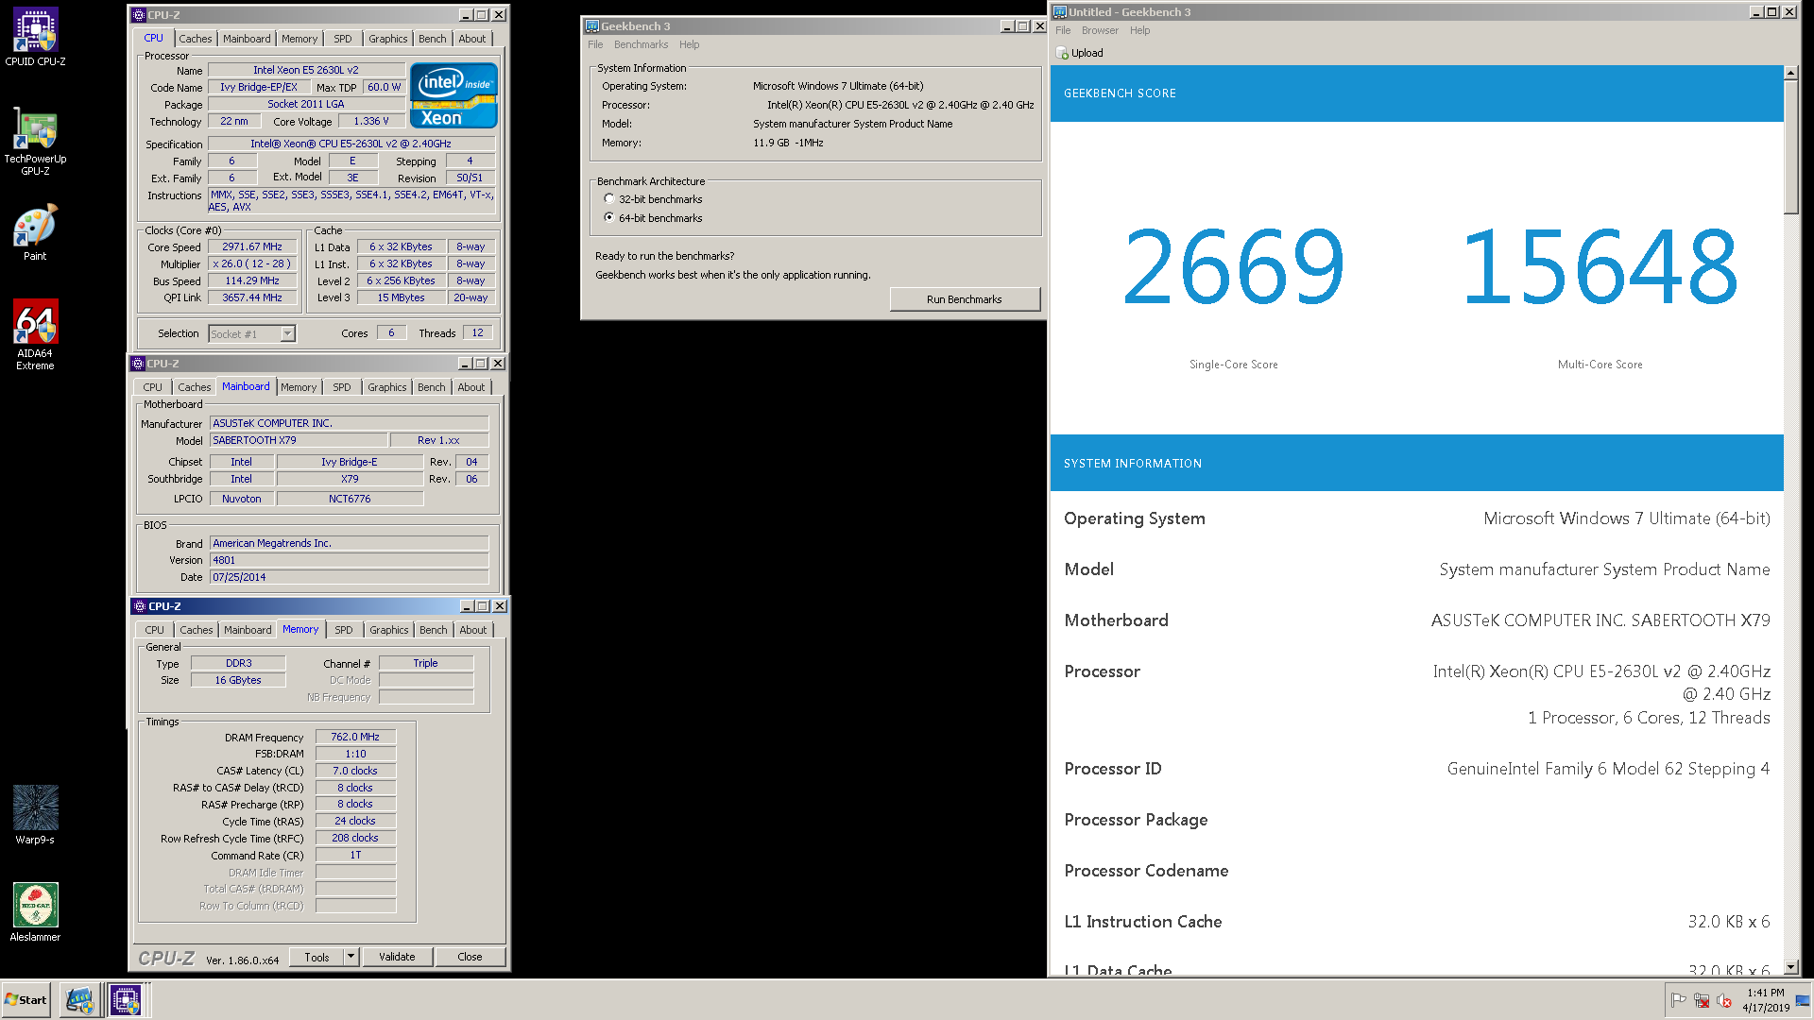
Task: Click the Start button
Action: [x=26, y=999]
